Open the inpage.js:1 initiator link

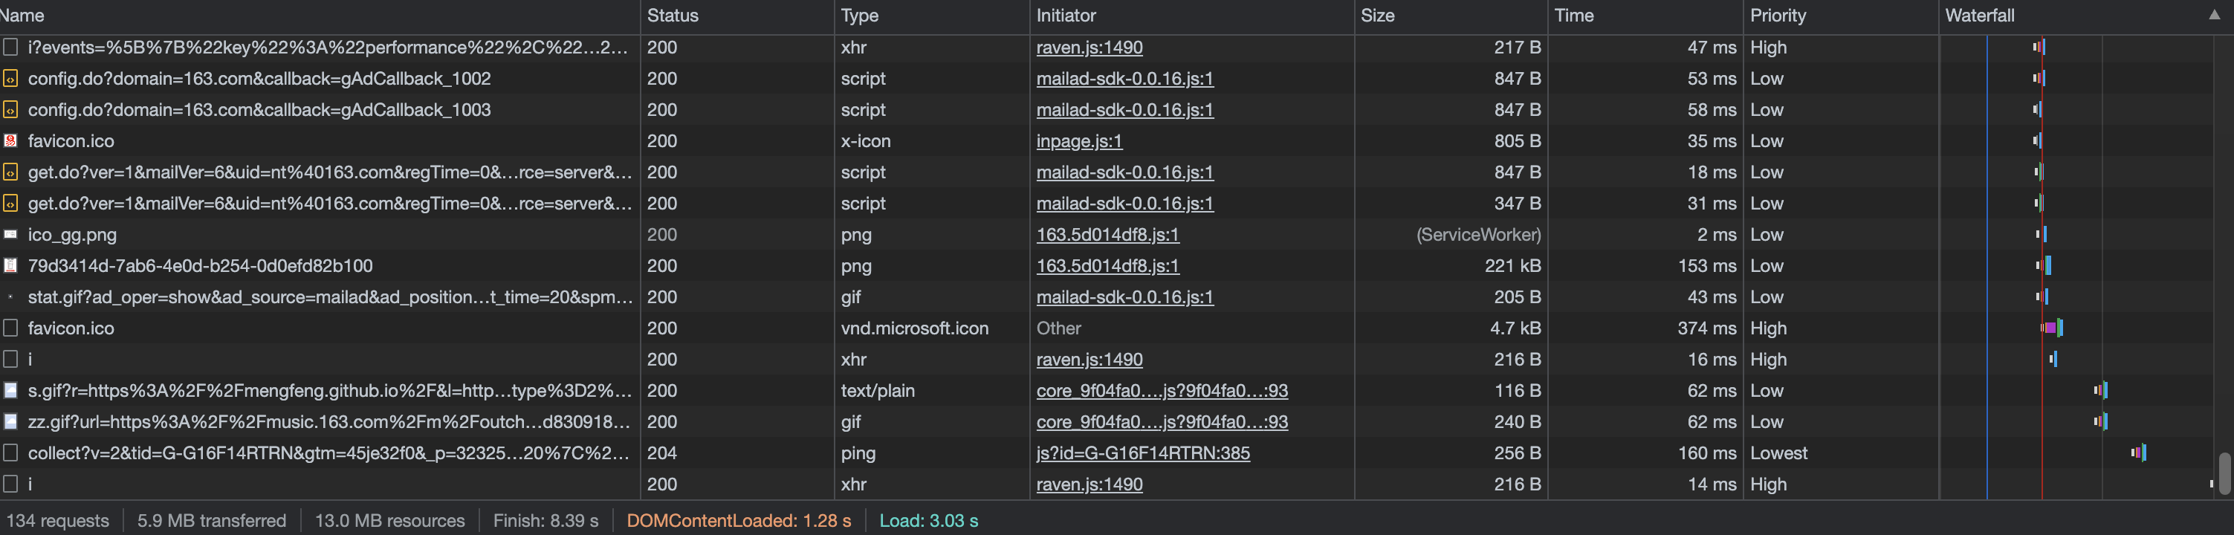coord(1079,140)
